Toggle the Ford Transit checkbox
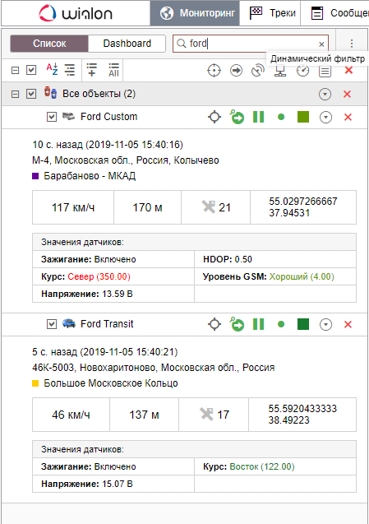This screenshot has height=524, width=369. click(x=52, y=324)
